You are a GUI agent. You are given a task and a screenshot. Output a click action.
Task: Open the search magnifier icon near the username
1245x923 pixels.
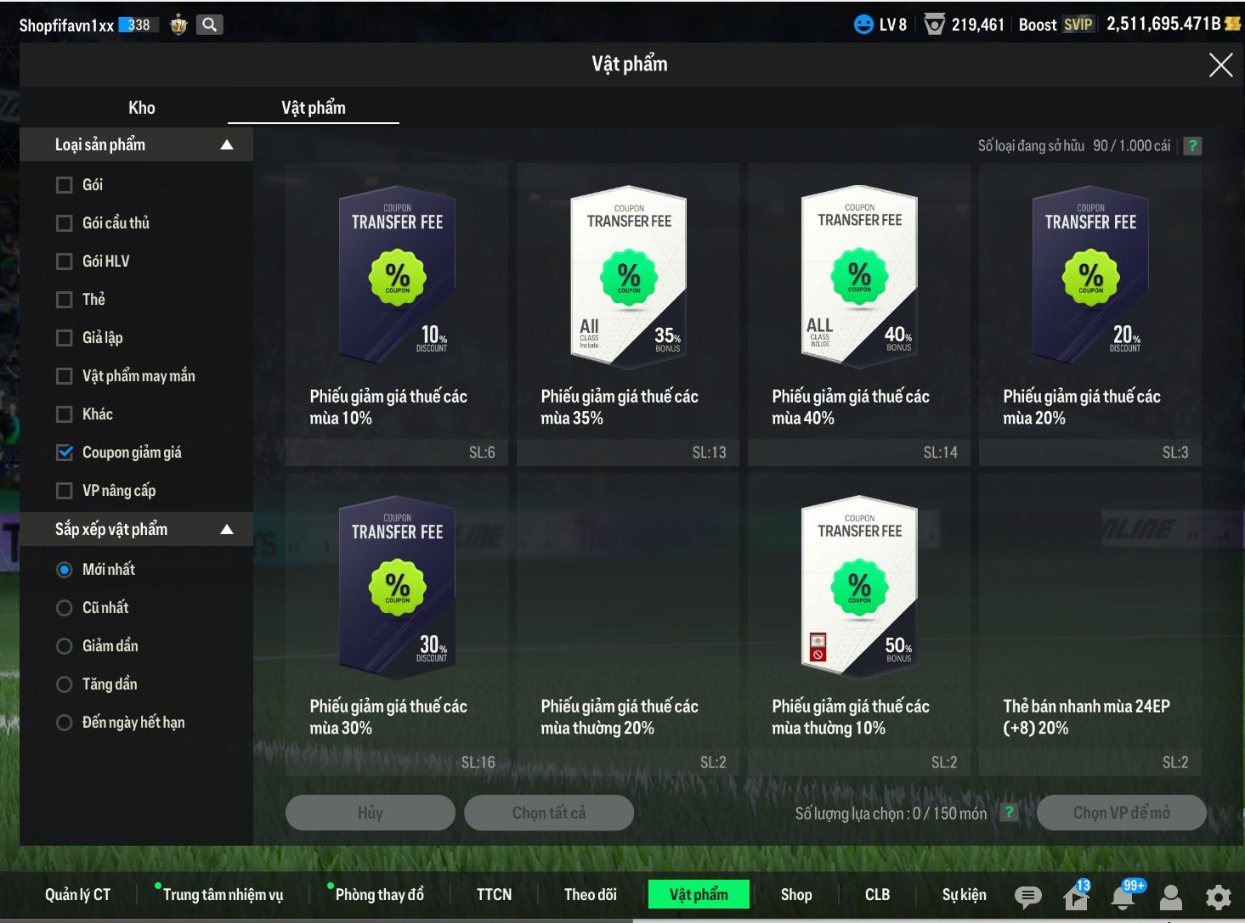(x=209, y=25)
